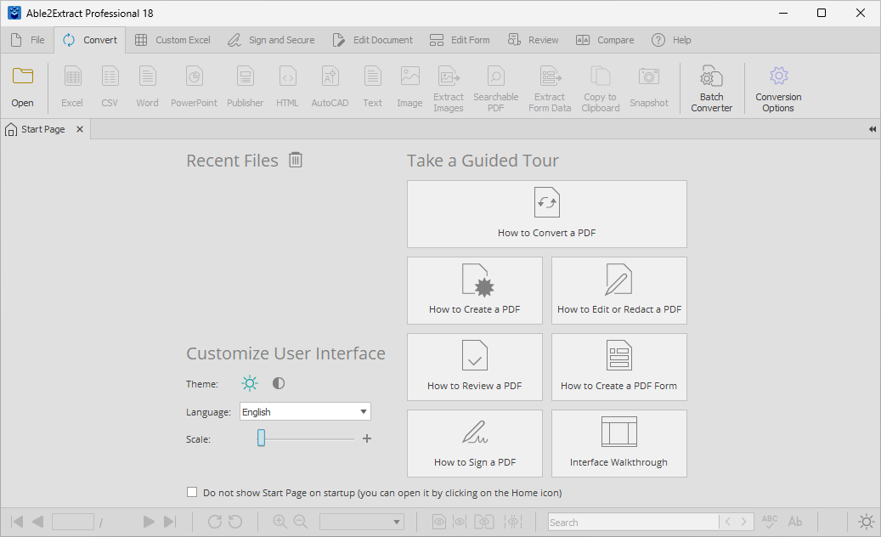Screen dimensions: 881x537
Task: Start the 'How to Convert a PDF' tour
Action: [x=546, y=213]
